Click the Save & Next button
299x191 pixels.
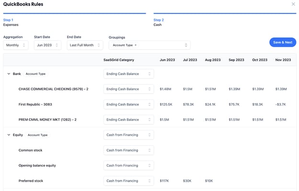tap(283, 42)
